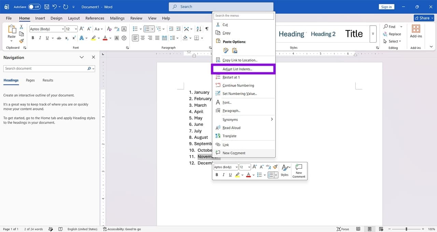Click the Clear All Formatting icon
437x232 pixels.
(109, 29)
